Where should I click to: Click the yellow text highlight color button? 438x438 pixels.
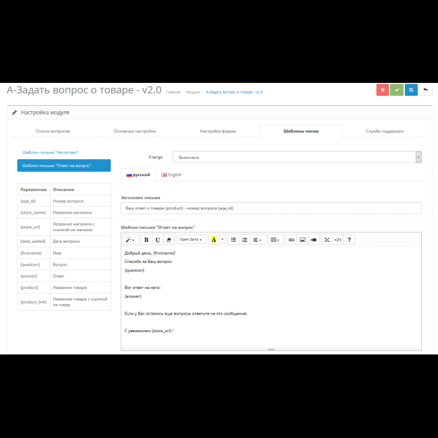click(x=214, y=239)
